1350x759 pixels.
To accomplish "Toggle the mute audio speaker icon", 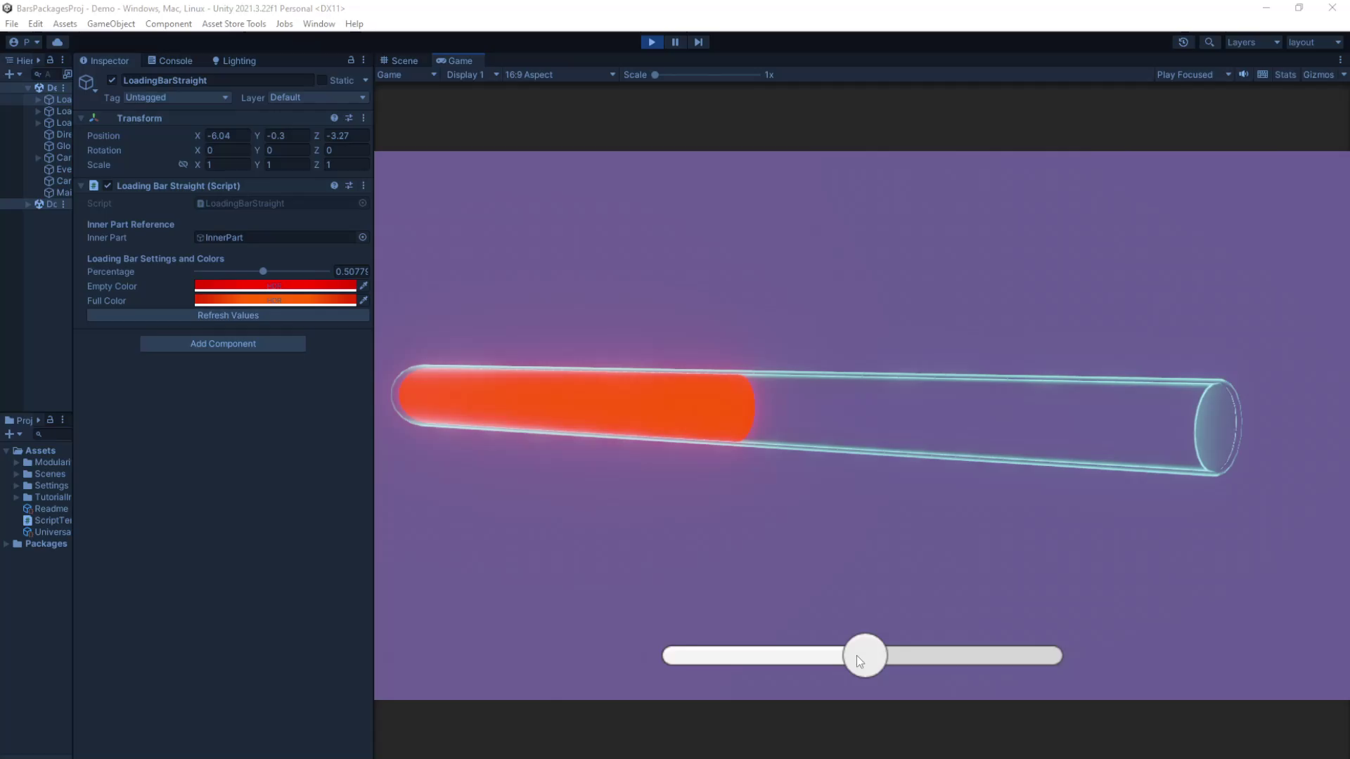I will point(1244,74).
